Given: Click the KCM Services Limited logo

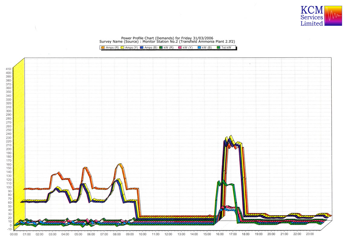Looking at the screenshot, I should click(321, 16).
